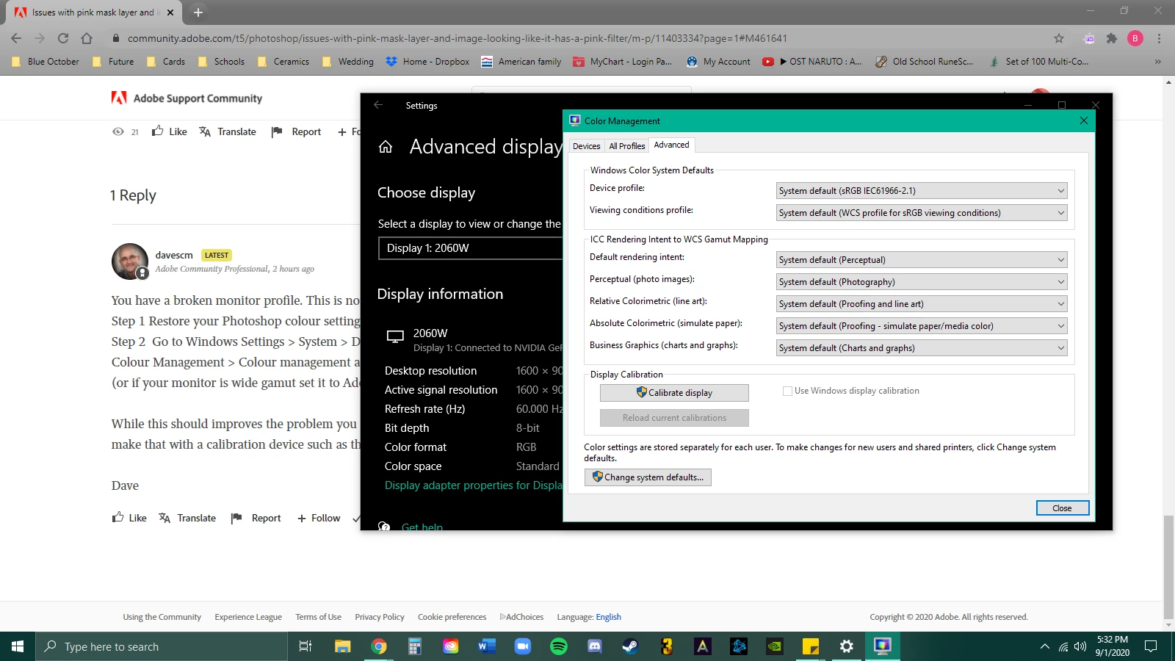Open the Chrome home page button

click(x=87, y=38)
